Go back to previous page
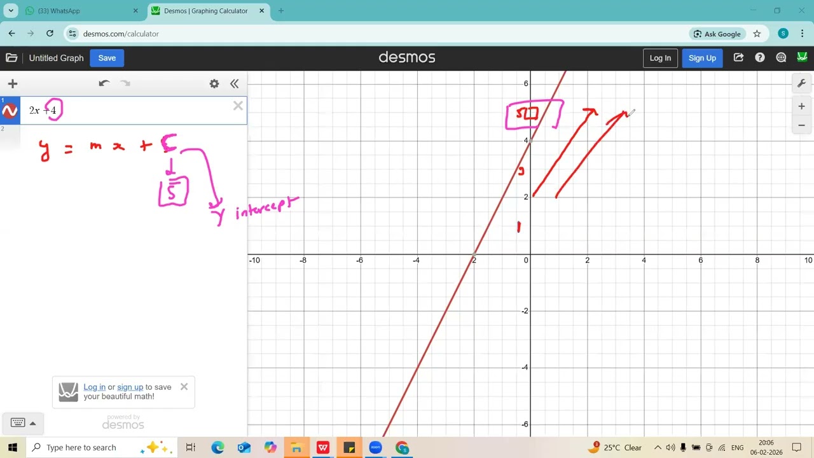Screen dimensions: 814x458 click(11, 34)
